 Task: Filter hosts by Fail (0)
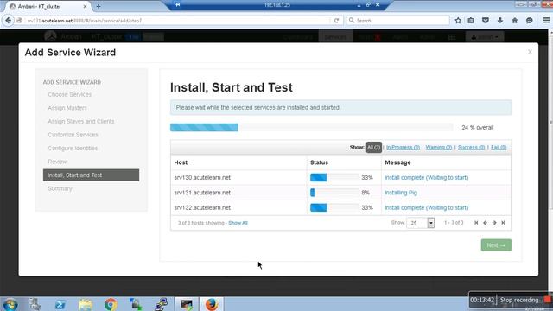pyautogui.click(x=499, y=148)
